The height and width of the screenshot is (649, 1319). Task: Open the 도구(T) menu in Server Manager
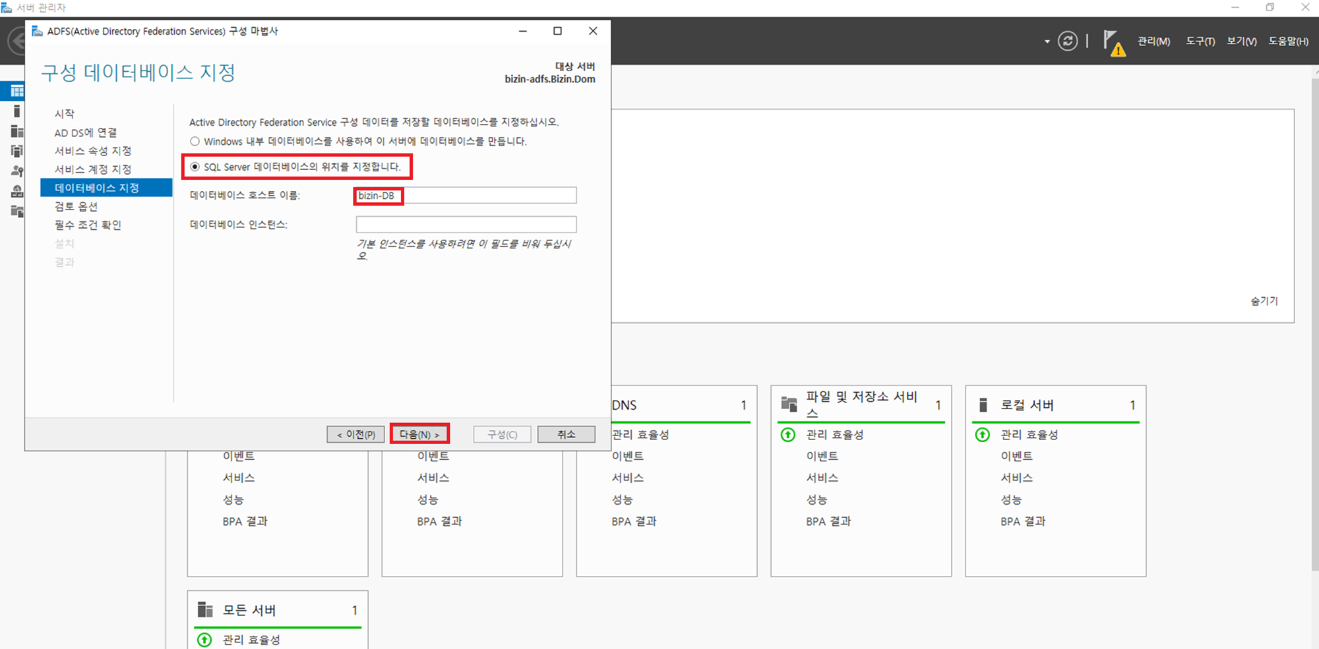(x=1200, y=41)
